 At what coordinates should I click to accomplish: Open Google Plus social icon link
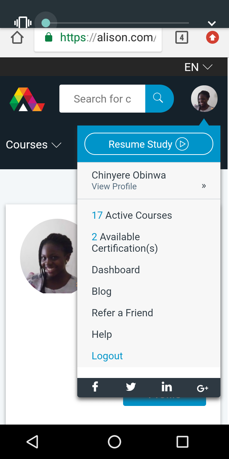[x=203, y=388]
